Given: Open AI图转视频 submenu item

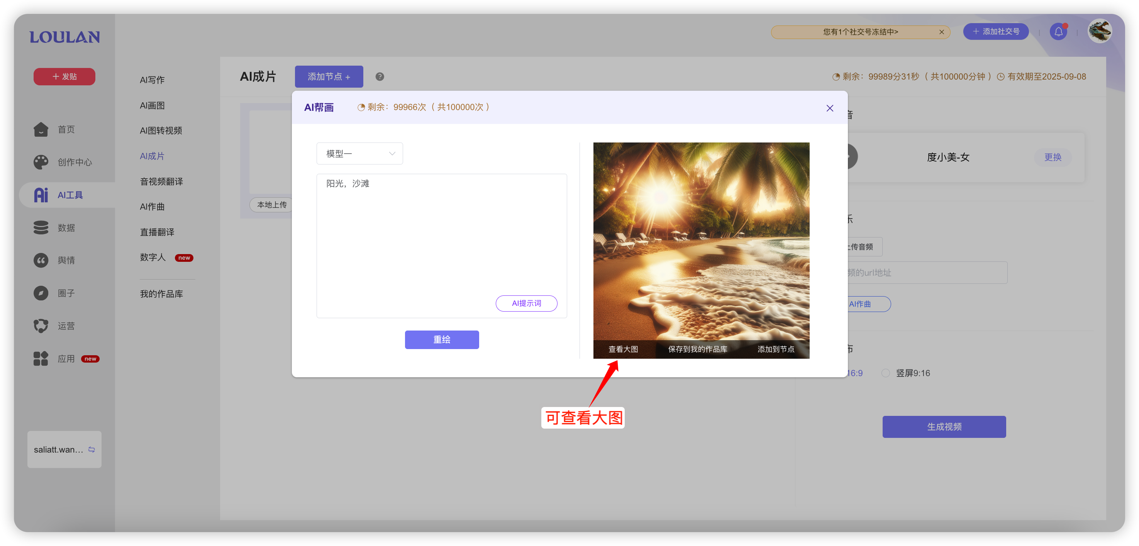Looking at the screenshot, I should point(161,131).
